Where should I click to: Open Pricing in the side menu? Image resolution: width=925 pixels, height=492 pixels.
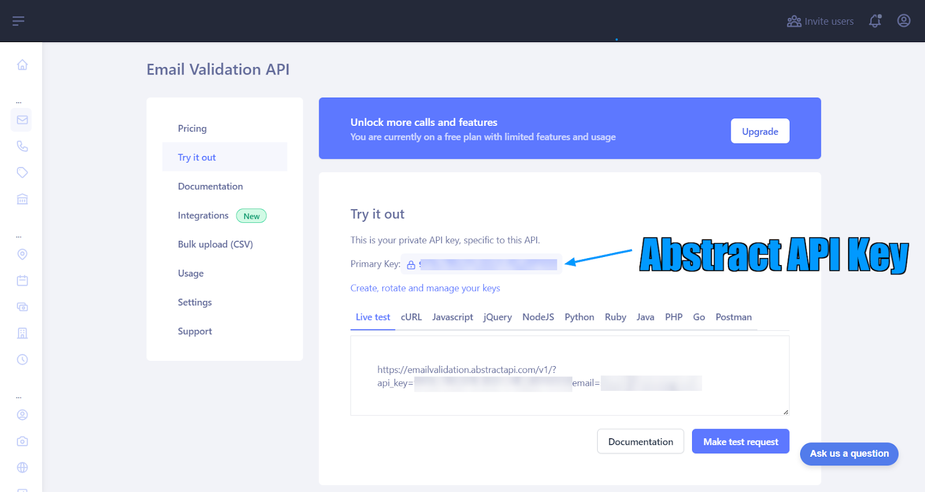[x=225, y=128]
